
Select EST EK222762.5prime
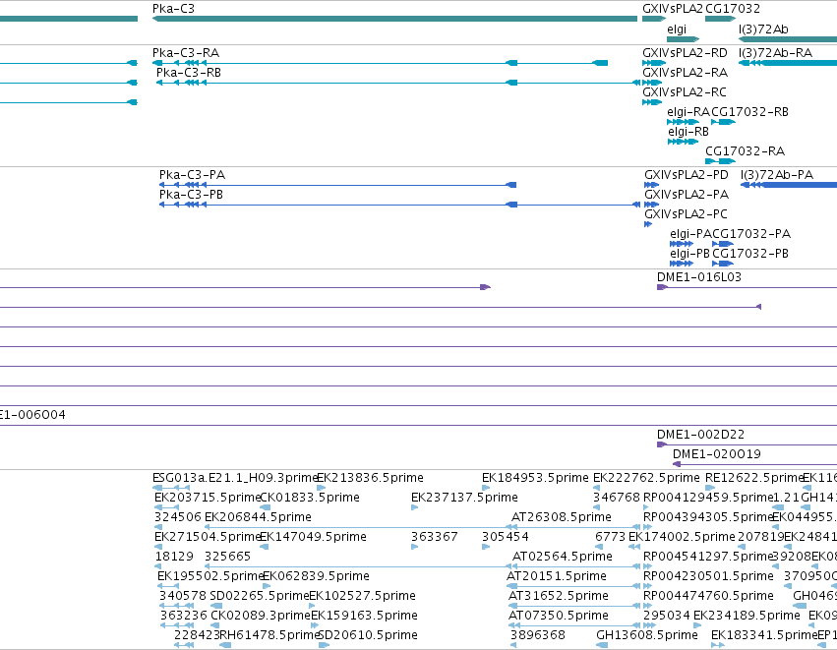(x=596, y=488)
